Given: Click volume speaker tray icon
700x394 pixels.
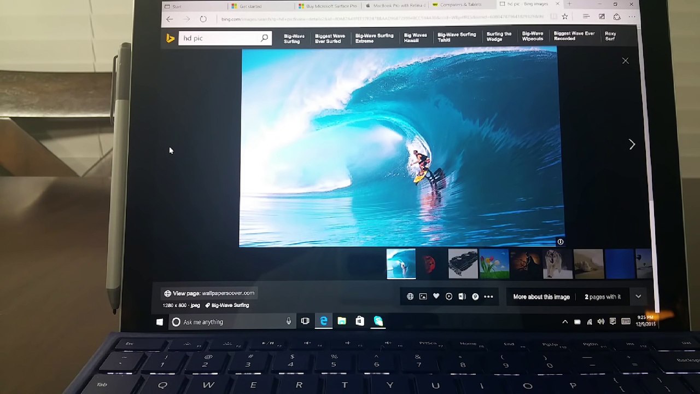Looking at the screenshot, I should point(601,322).
